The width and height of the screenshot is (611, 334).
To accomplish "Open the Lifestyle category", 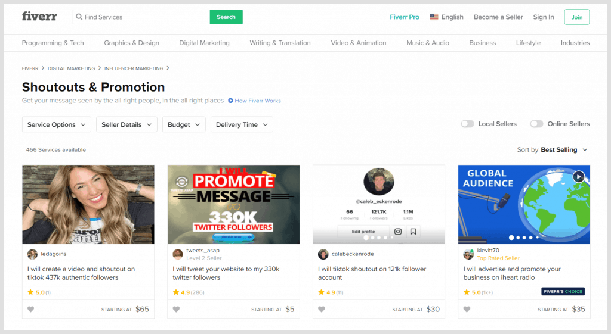I will 528,43.
